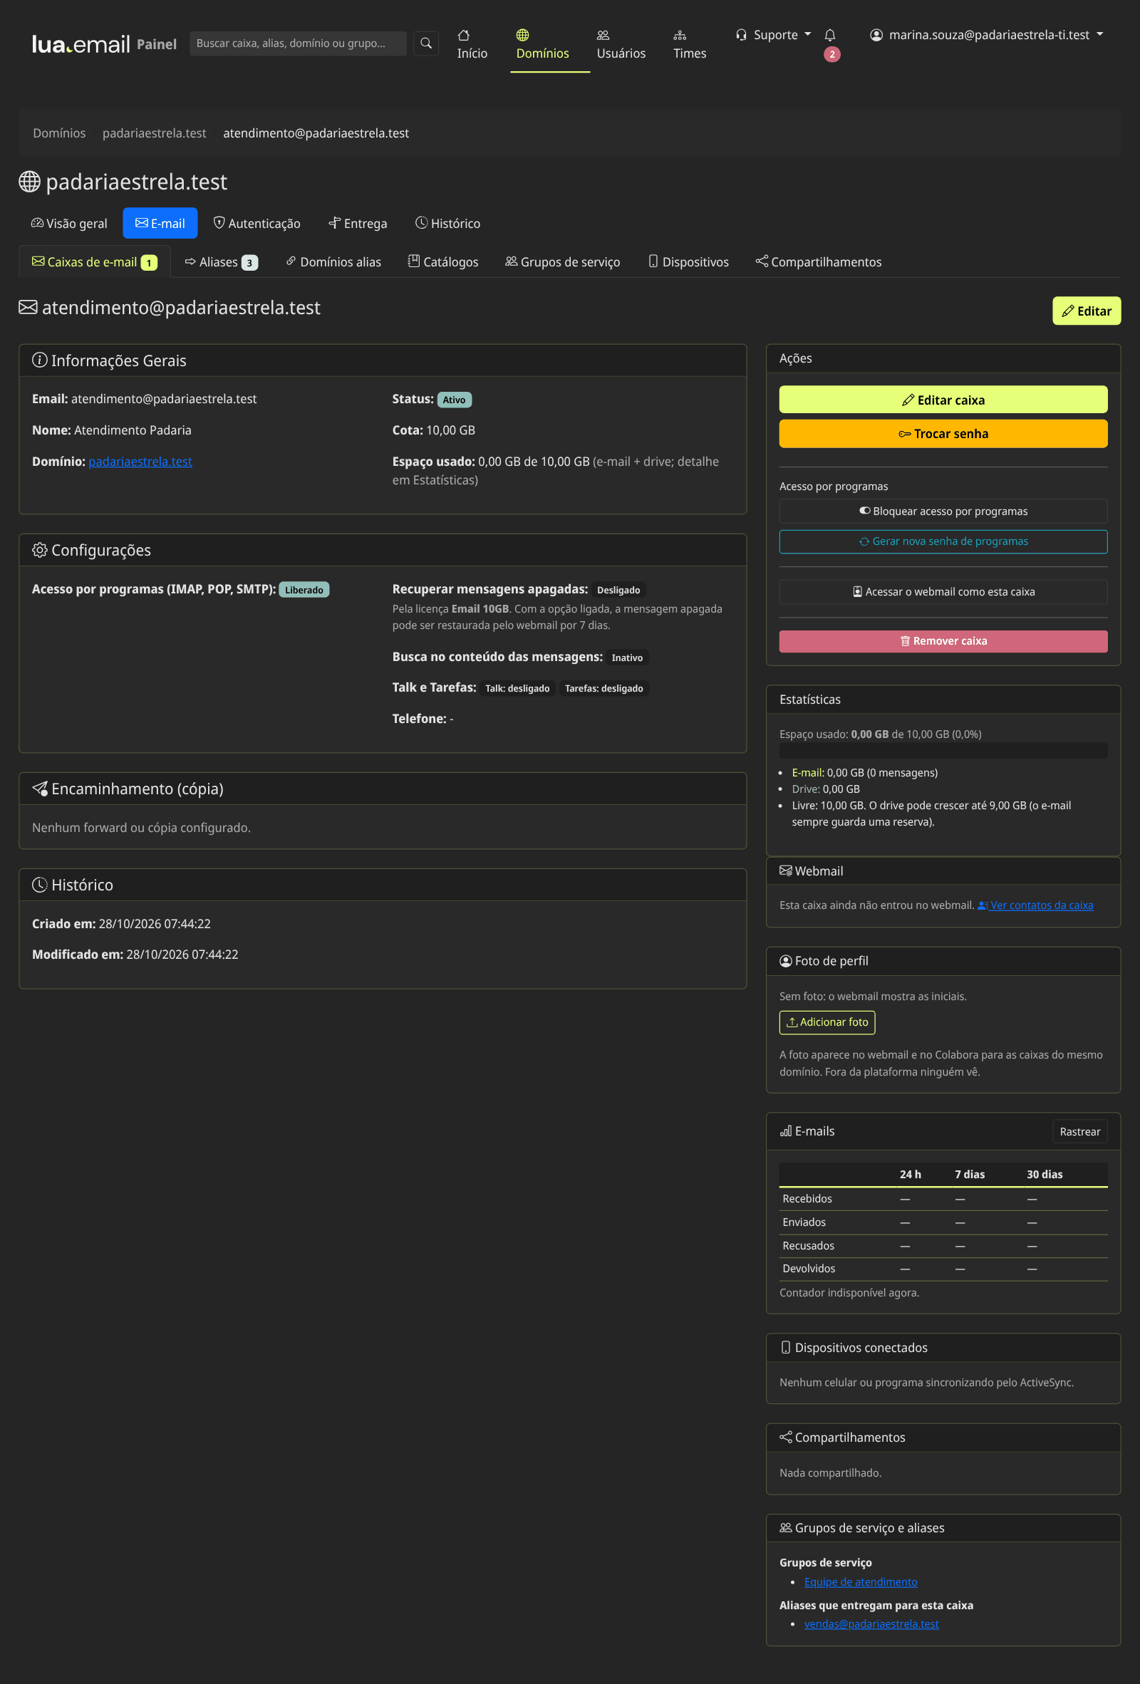Click the yellow Editar caixa button

point(943,399)
